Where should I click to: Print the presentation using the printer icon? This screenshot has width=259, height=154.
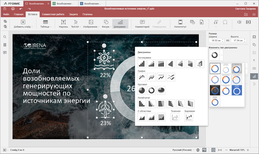click(x=13, y=8)
